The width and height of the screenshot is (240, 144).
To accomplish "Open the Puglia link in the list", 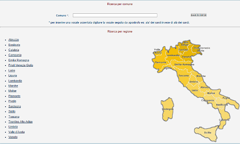I will coord(12,101).
